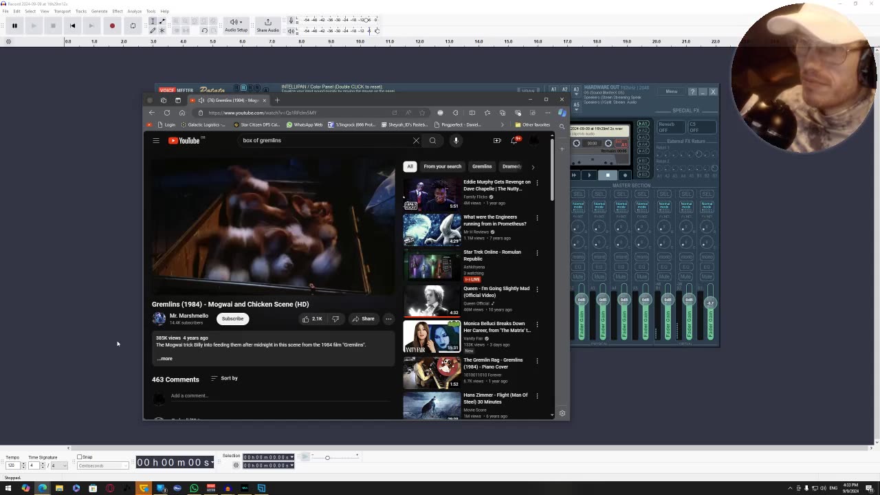
Task: Open Audacity Edit menu
Action: [x=16, y=11]
